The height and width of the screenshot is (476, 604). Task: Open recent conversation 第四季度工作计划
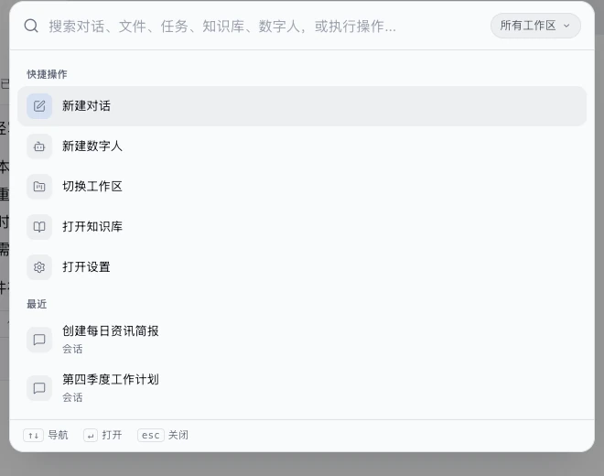302,388
